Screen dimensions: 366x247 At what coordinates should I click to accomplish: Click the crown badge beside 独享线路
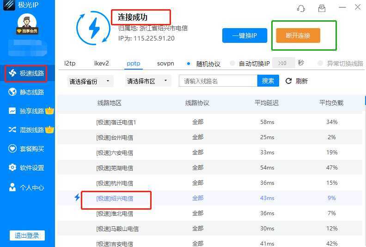(x=49, y=111)
